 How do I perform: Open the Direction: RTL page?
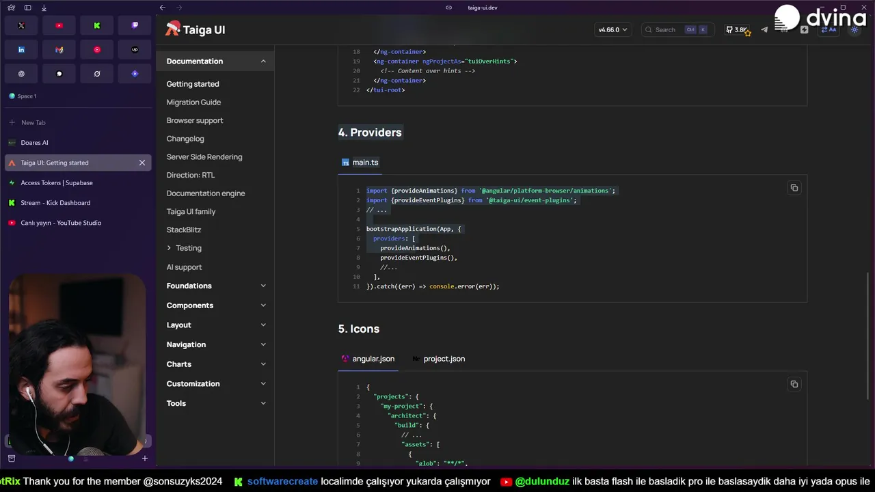pos(191,176)
